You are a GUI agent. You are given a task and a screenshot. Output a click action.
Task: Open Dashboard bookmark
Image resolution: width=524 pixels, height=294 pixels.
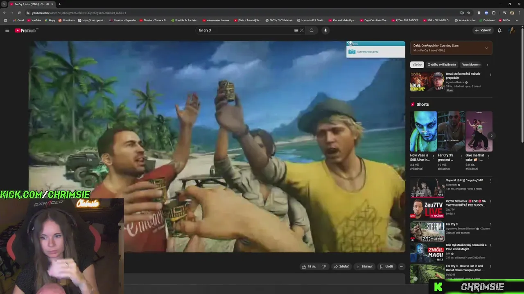pyautogui.click(x=487, y=20)
